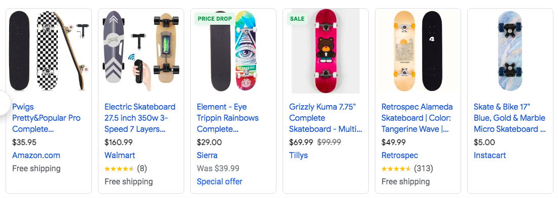Click the Special offer link under Sierra
This screenshot has width=558, height=198.
(x=219, y=182)
